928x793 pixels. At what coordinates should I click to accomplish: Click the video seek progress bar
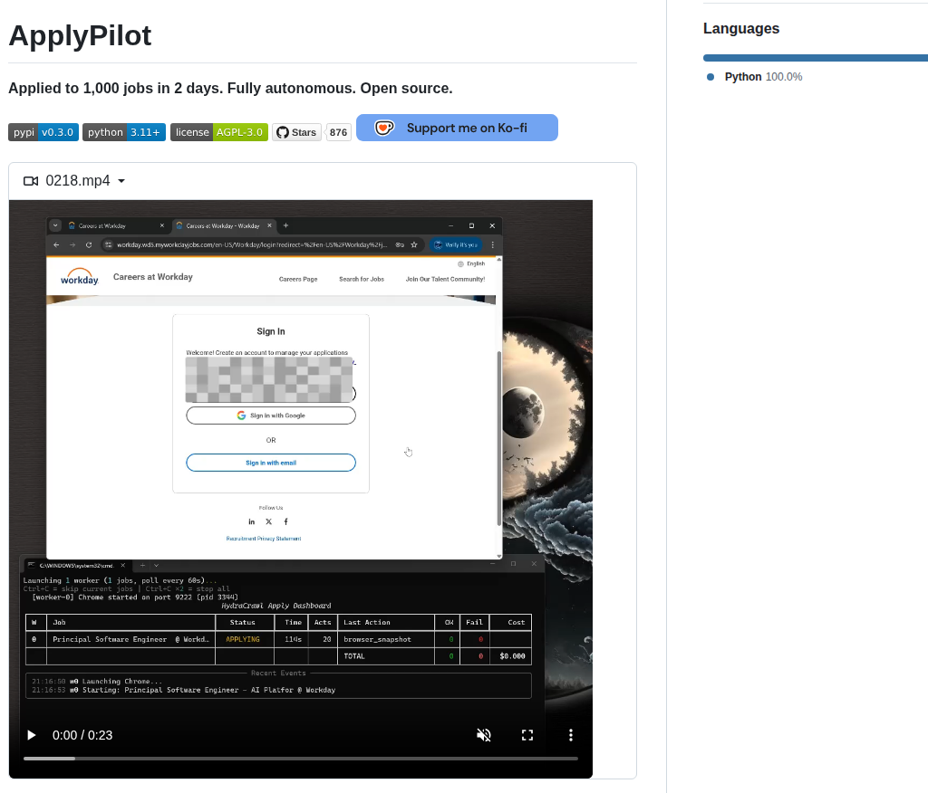click(301, 758)
